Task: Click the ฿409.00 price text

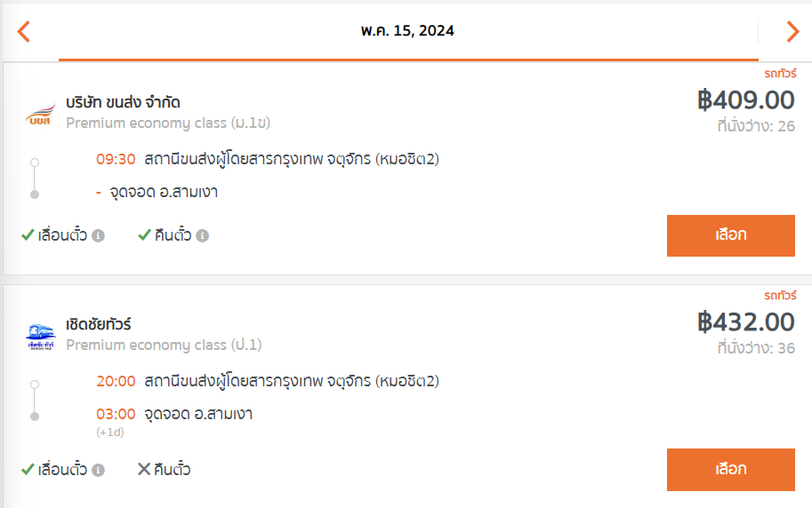Action: [x=745, y=99]
